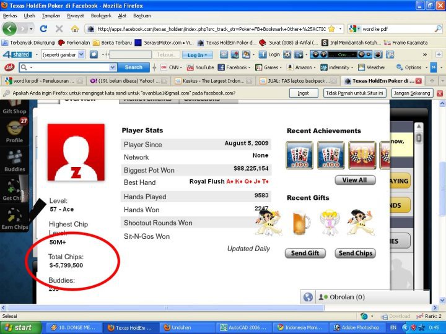
Task: Open the Texas HoldEm Poker bookmark
Action: pos(227,43)
